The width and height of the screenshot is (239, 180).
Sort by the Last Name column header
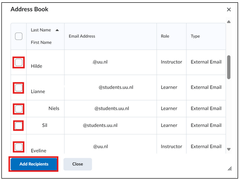coord(41,30)
